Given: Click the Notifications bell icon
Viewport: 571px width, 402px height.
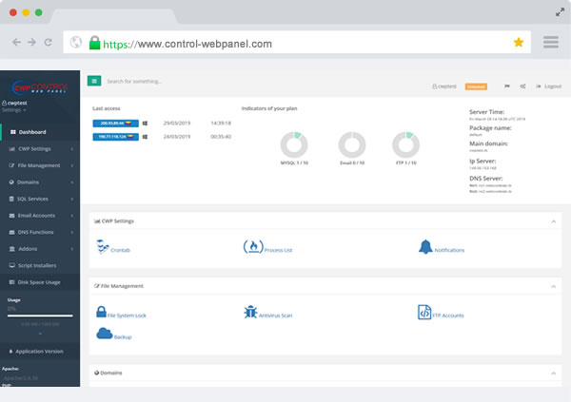Looking at the screenshot, I should (425, 247).
